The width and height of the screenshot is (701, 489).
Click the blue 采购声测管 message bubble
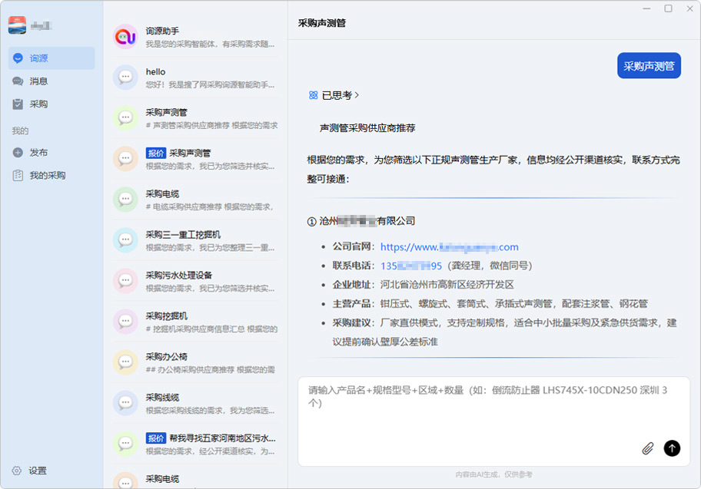pyautogui.click(x=649, y=66)
